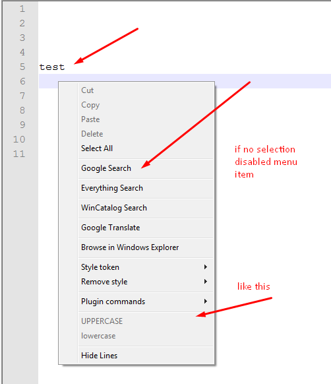Image resolution: width=331 pixels, height=384 pixels.
Task: Click line number 11 in margin
Action: [x=19, y=154]
